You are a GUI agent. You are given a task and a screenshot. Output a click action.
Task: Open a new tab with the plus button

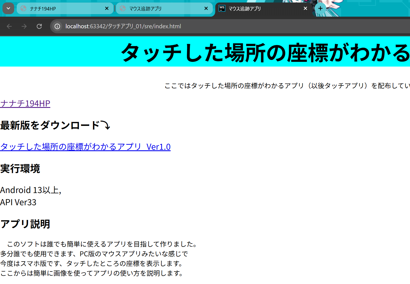[x=320, y=8]
